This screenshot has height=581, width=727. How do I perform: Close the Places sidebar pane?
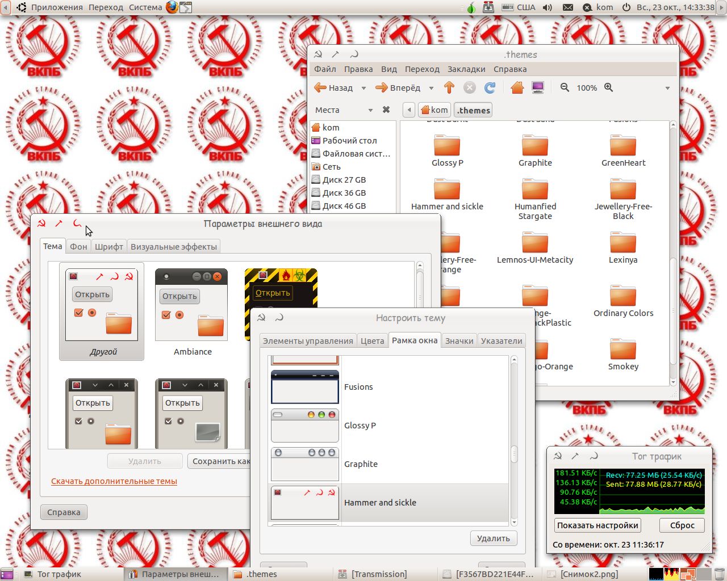pyautogui.click(x=386, y=110)
